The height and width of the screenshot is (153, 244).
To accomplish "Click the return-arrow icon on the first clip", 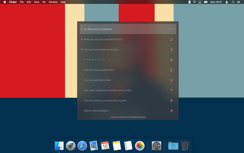I will (171, 29).
